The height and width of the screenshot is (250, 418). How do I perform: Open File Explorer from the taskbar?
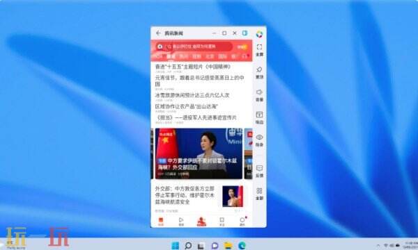tap(229, 246)
